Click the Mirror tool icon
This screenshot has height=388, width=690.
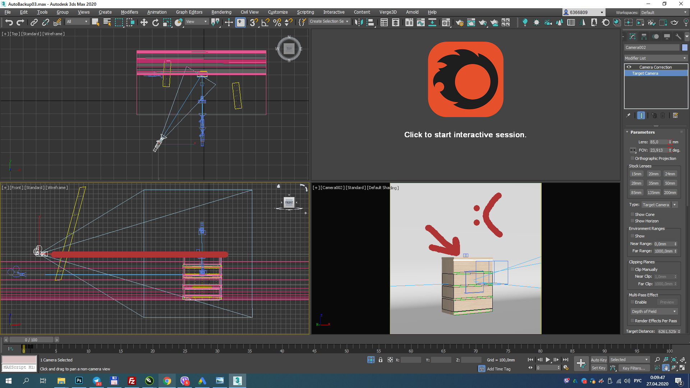click(358, 22)
